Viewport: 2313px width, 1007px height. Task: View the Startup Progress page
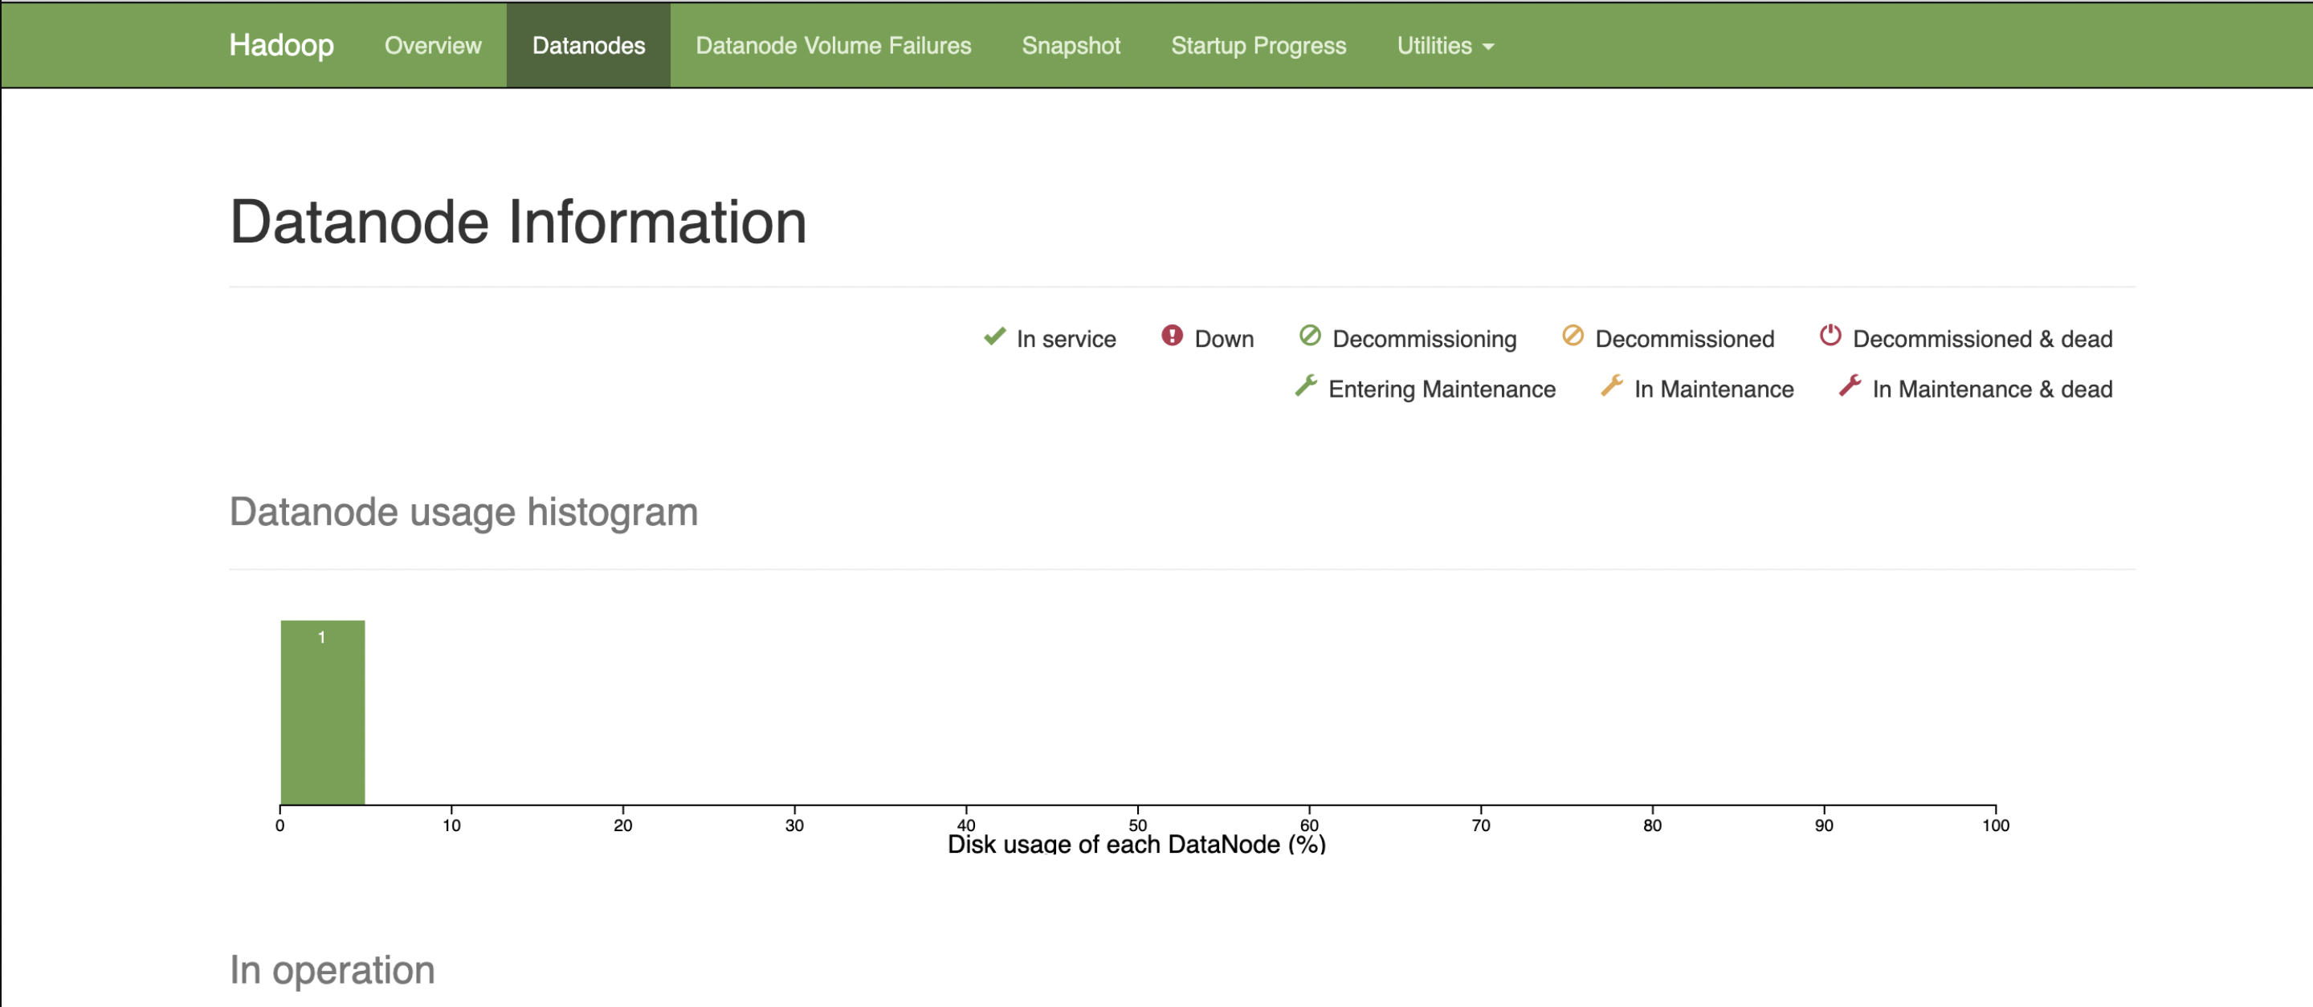[1258, 46]
